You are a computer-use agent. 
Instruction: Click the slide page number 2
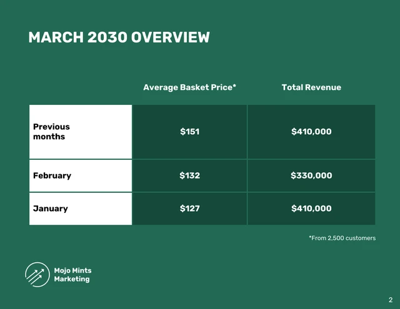[x=390, y=300]
